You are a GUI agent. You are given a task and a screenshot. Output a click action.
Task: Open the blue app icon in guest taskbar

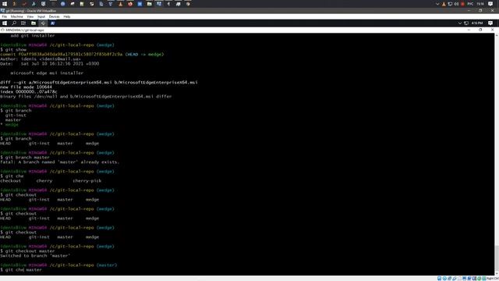coord(52,23)
